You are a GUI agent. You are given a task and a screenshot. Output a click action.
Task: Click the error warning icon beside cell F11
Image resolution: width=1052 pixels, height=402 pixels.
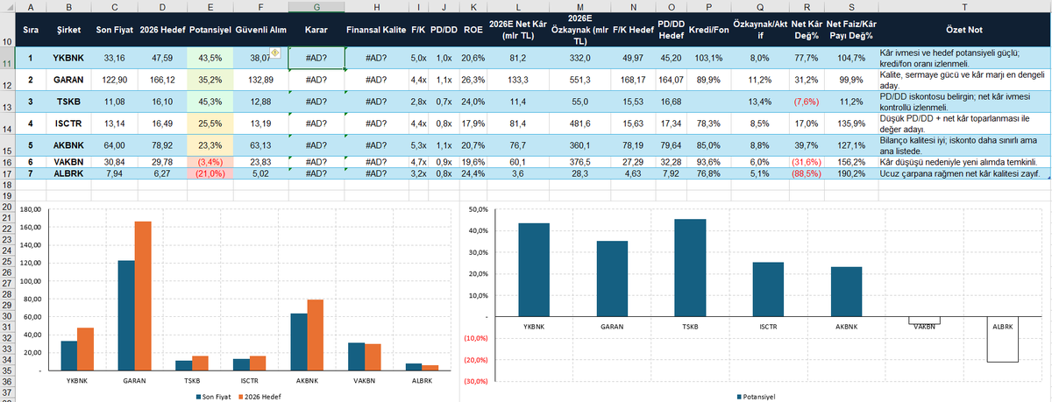(x=274, y=53)
